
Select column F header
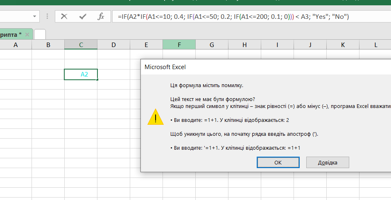179,45
